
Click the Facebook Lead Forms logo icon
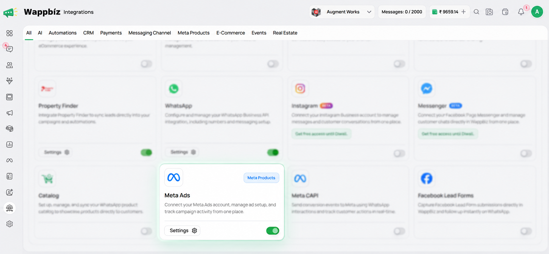427,178
